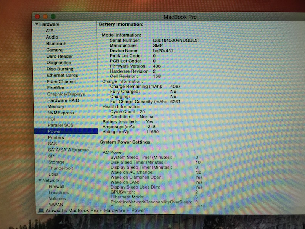This screenshot has height=229, width=305.
Task: Open WWAN under Network
Action: [x=56, y=205]
